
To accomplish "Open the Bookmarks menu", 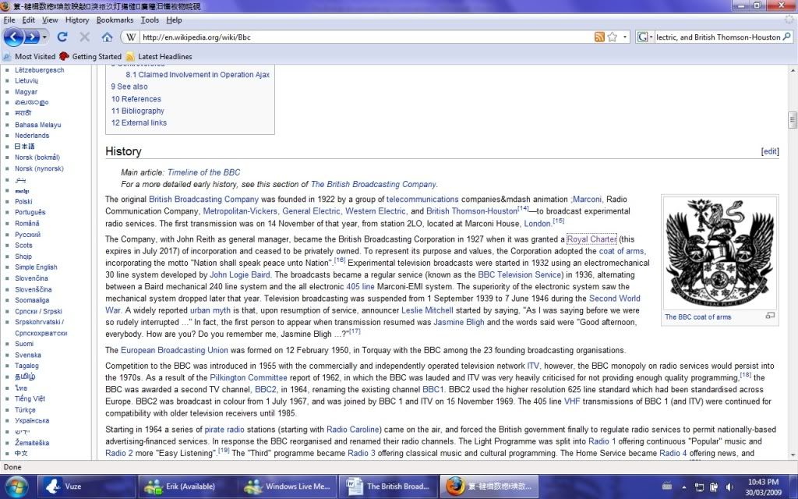I will pos(115,19).
